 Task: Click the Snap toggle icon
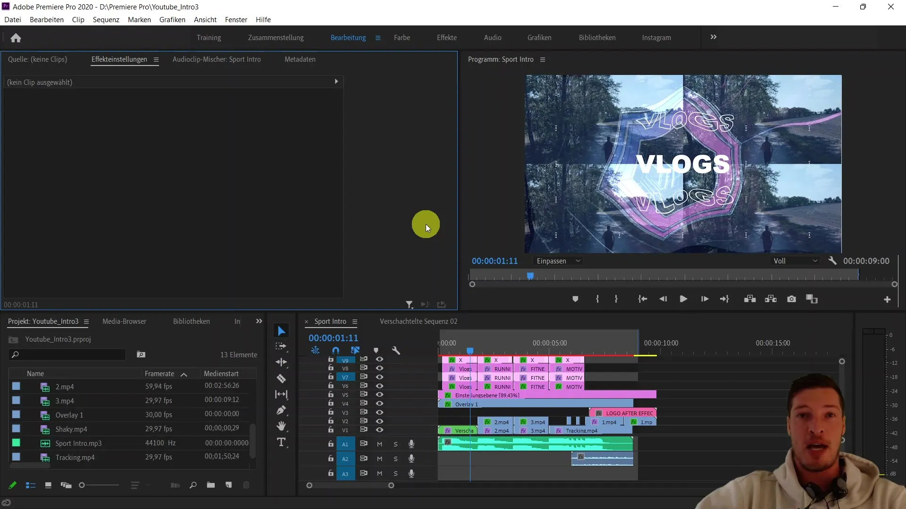click(x=336, y=351)
